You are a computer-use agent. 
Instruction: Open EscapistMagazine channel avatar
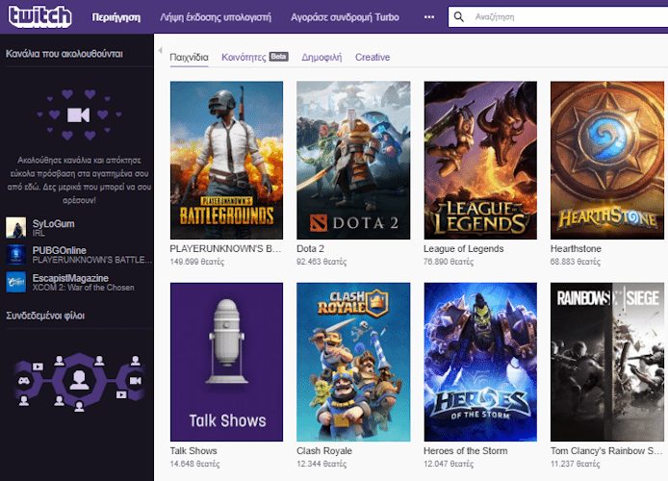(x=15, y=282)
